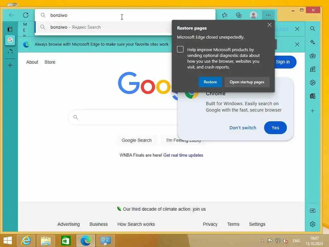
Task: Open How Search works footer link
Action: coord(136,224)
